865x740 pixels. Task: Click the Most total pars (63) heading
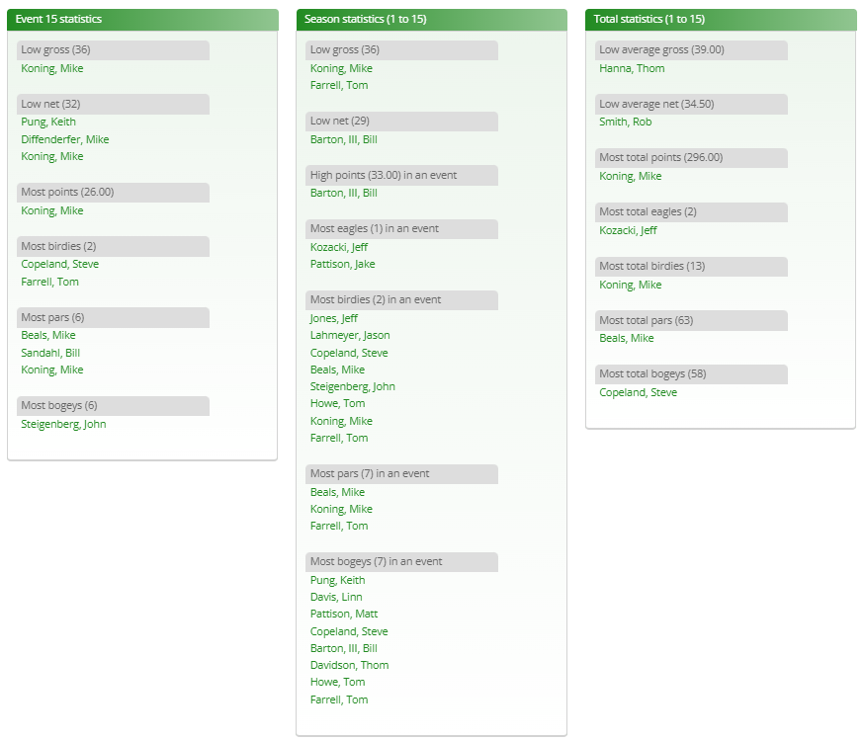click(x=691, y=320)
